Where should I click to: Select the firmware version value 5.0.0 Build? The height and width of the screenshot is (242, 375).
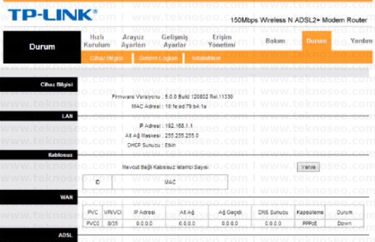click(199, 97)
